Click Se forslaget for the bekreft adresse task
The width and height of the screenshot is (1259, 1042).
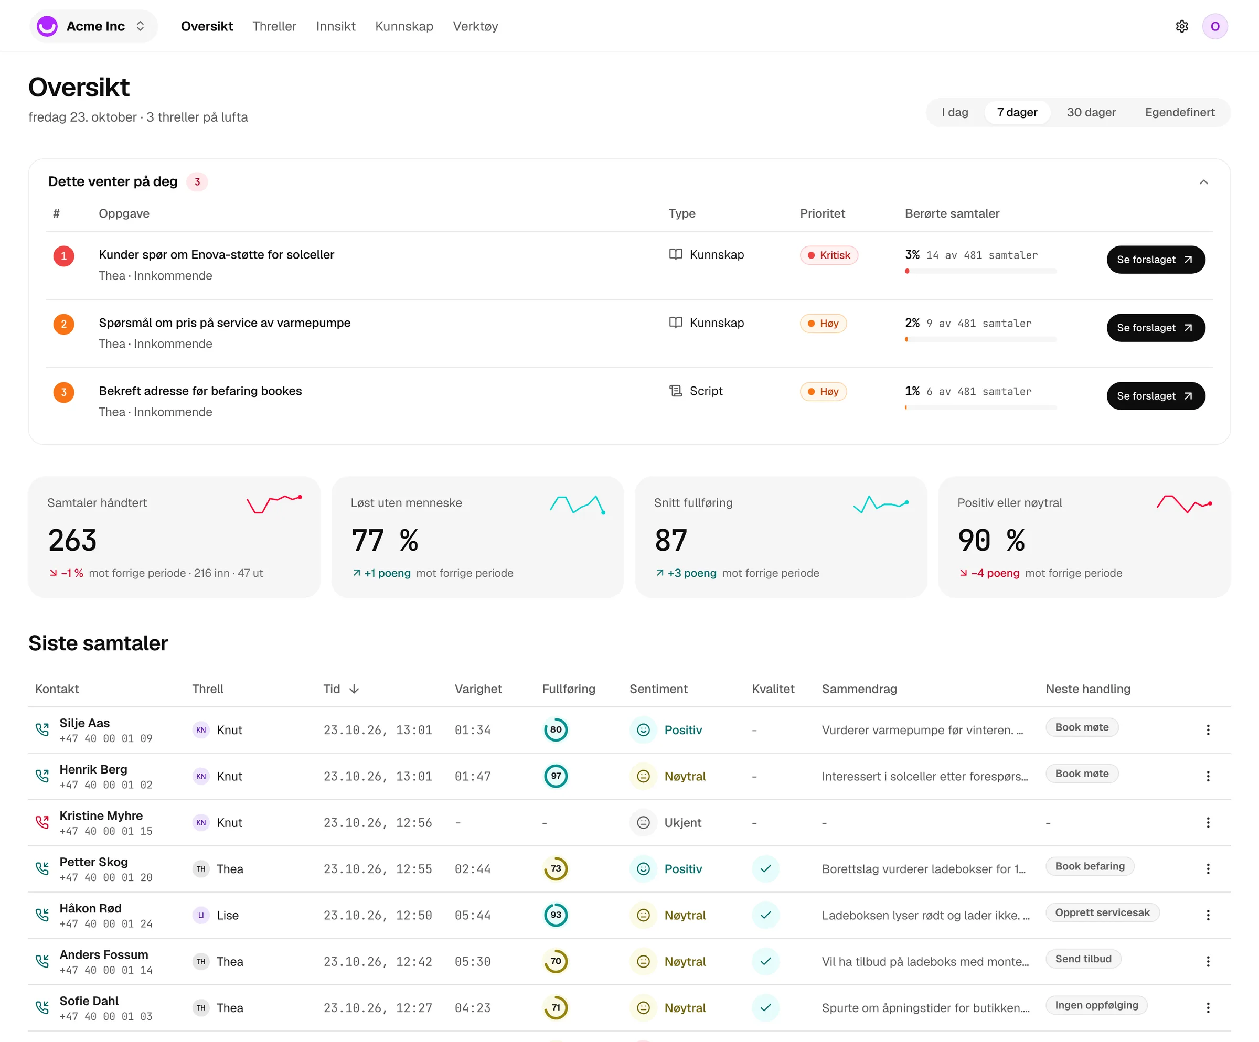(1155, 396)
